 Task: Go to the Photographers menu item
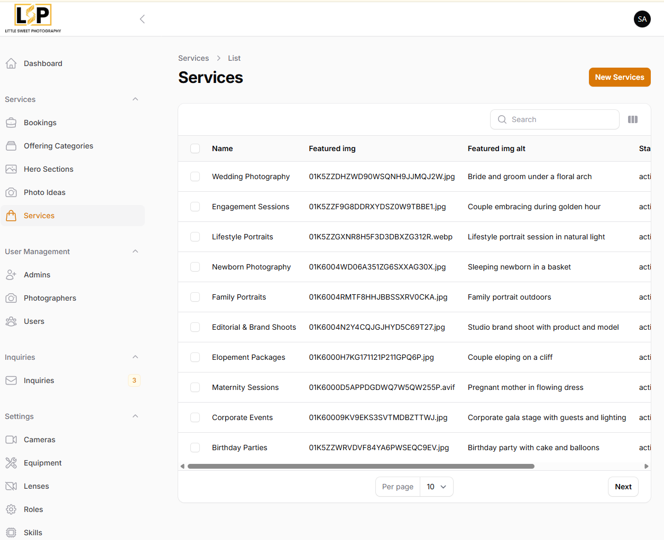50,298
